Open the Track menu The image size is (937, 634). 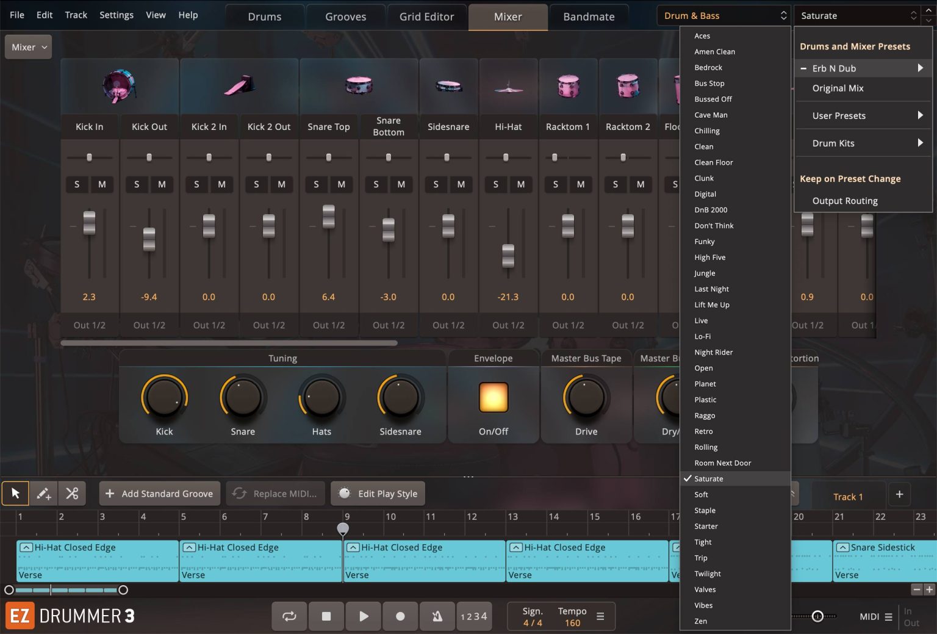(76, 15)
